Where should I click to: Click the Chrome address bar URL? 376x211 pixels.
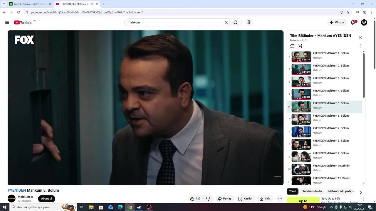coord(87,12)
